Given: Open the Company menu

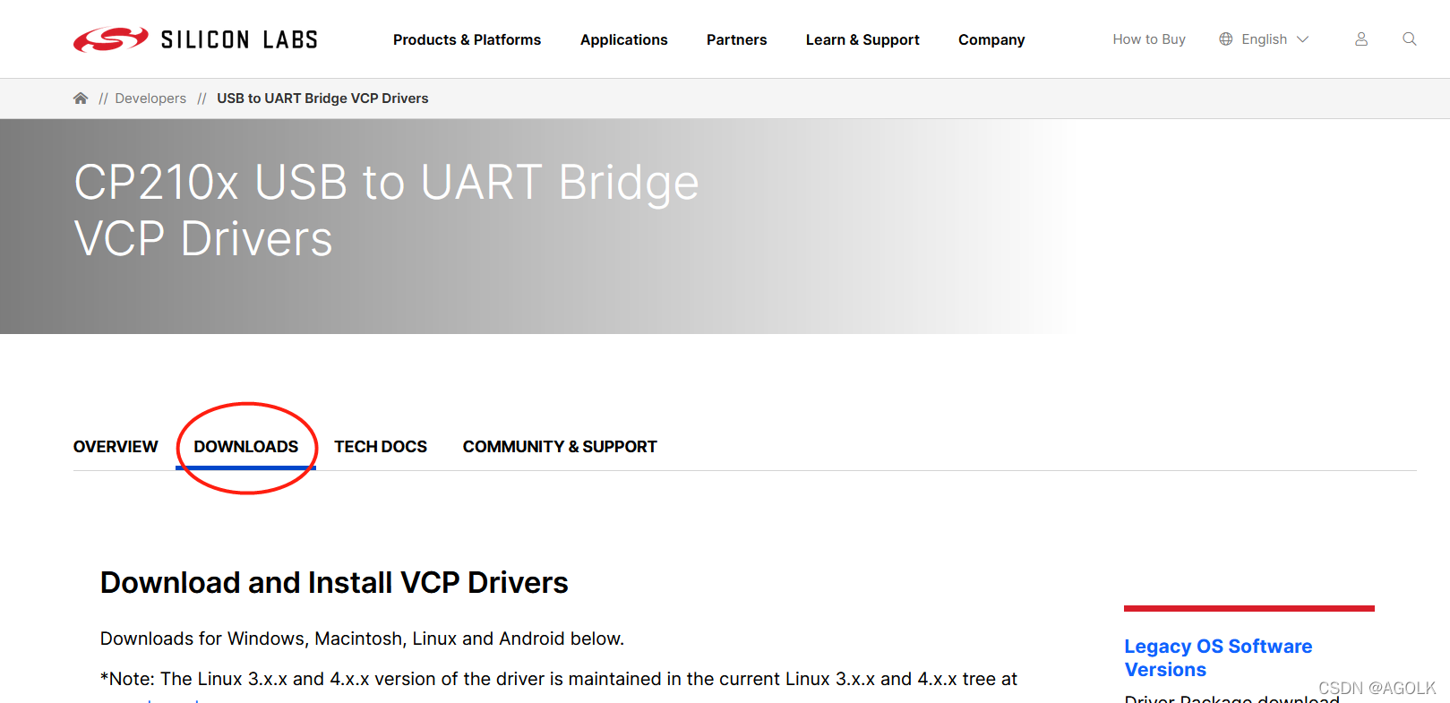Looking at the screenshot, I should point(991,39).
